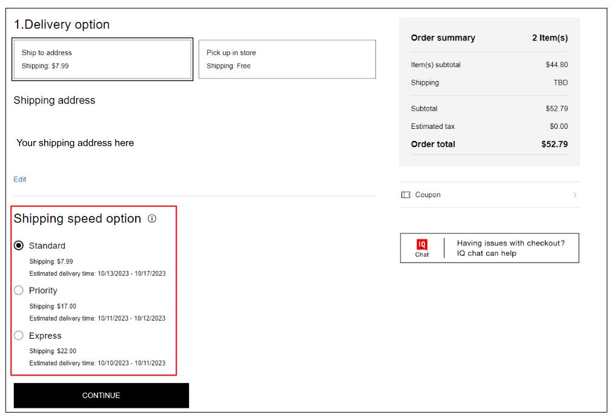Click the Express estimated delivery time text
Screen dimensions: 614x418
[97, 363]
